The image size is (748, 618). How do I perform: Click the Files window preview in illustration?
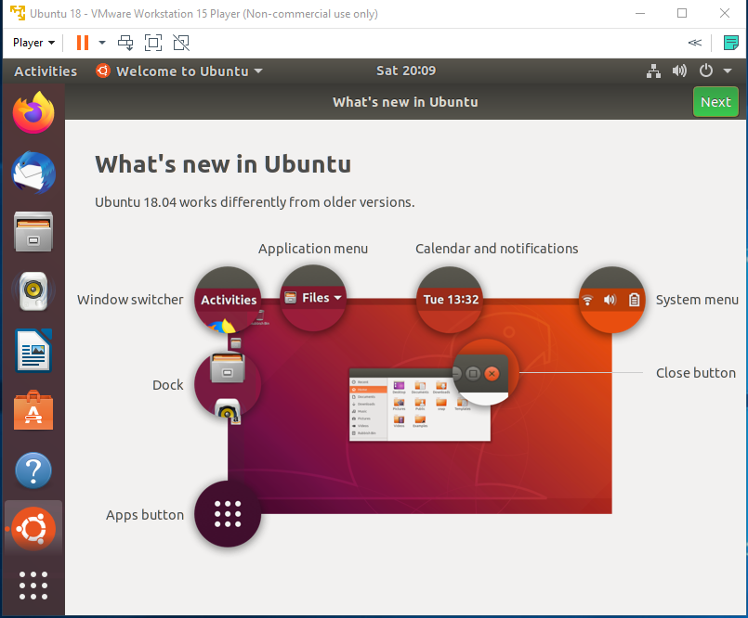pyautogui.click(x=420, y=404)
